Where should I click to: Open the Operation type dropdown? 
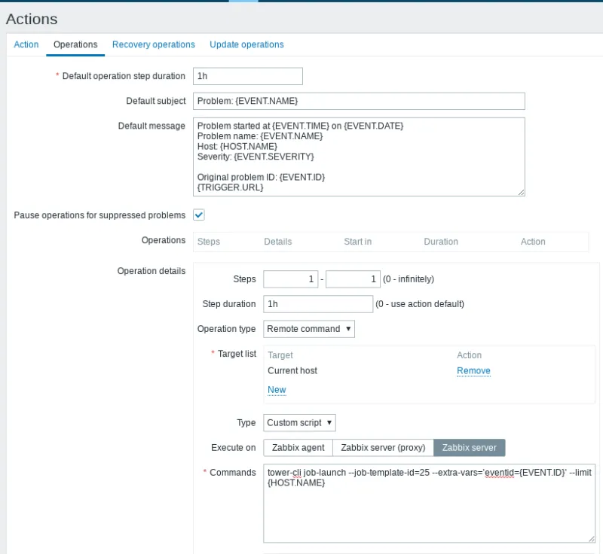309,329
